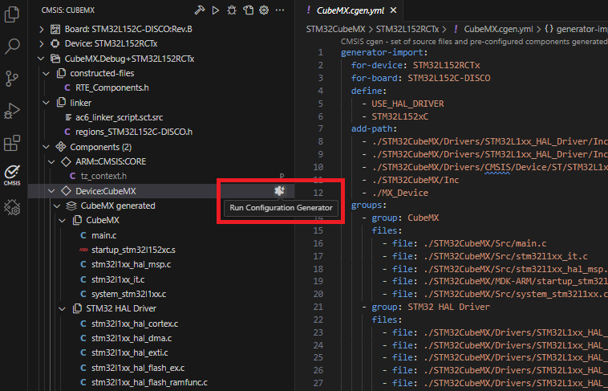608x391 pixels.
Task: Click the generator-import breadcrumb symbol
Action: pyautogui.click(x=581, y=29)
